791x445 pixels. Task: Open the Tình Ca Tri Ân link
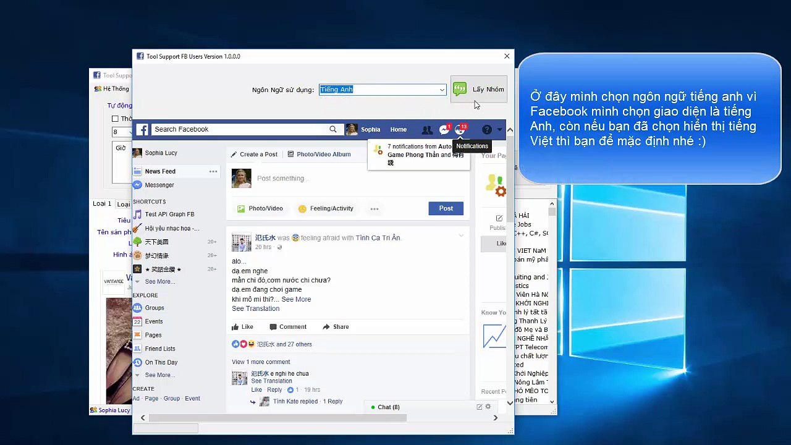pyautogui.click(x=378, y=238)
